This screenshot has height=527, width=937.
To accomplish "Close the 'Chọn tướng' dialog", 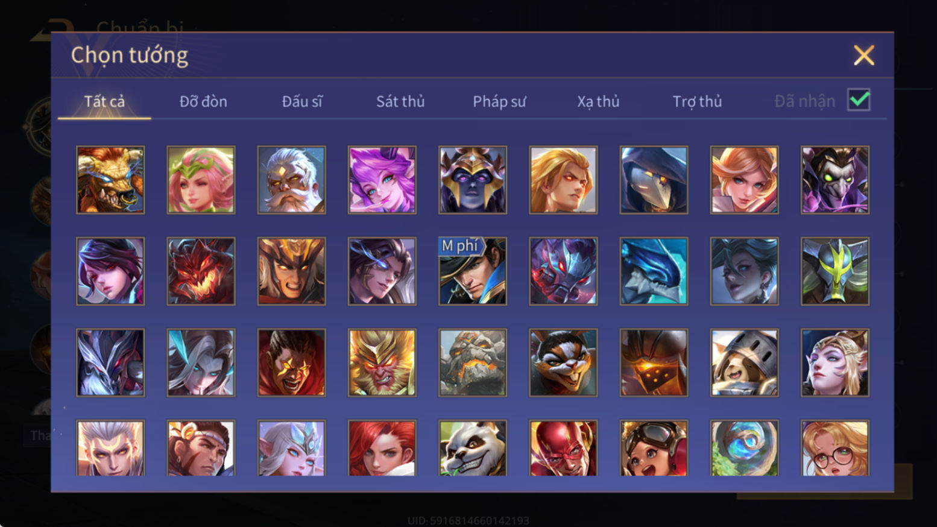I will pos(863,55).
